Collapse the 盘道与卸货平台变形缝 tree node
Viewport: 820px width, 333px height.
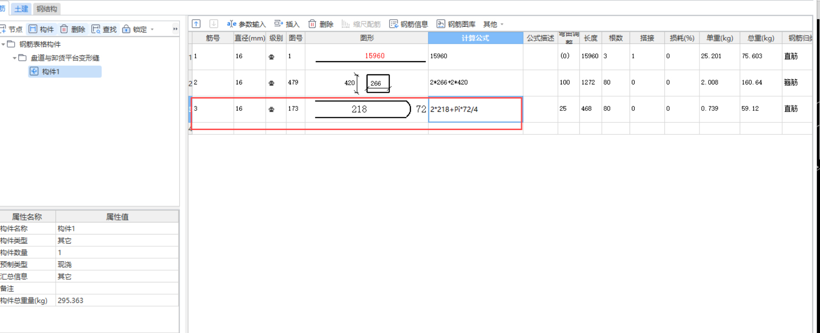15,58
